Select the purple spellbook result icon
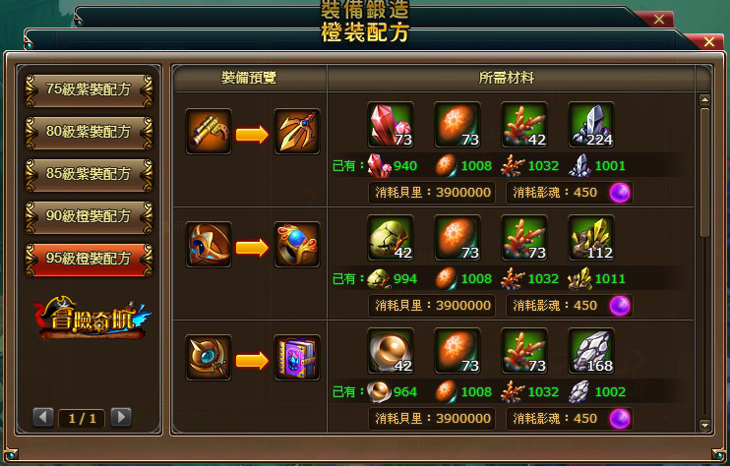The width and height of the screenshot is (730, 466). 296,358
